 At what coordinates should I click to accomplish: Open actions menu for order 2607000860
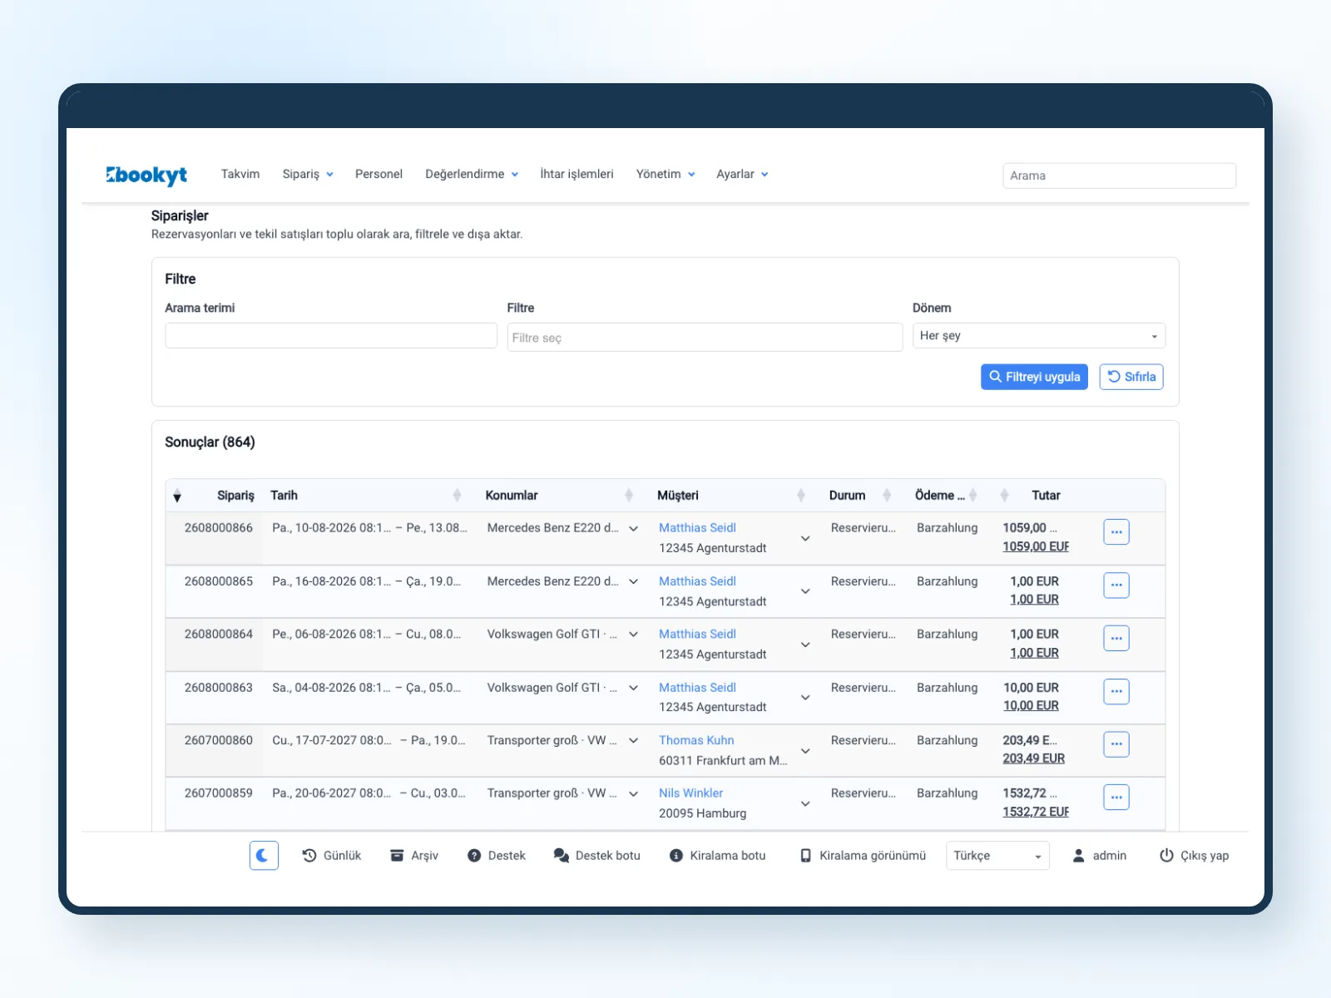tap(1116, 744)
